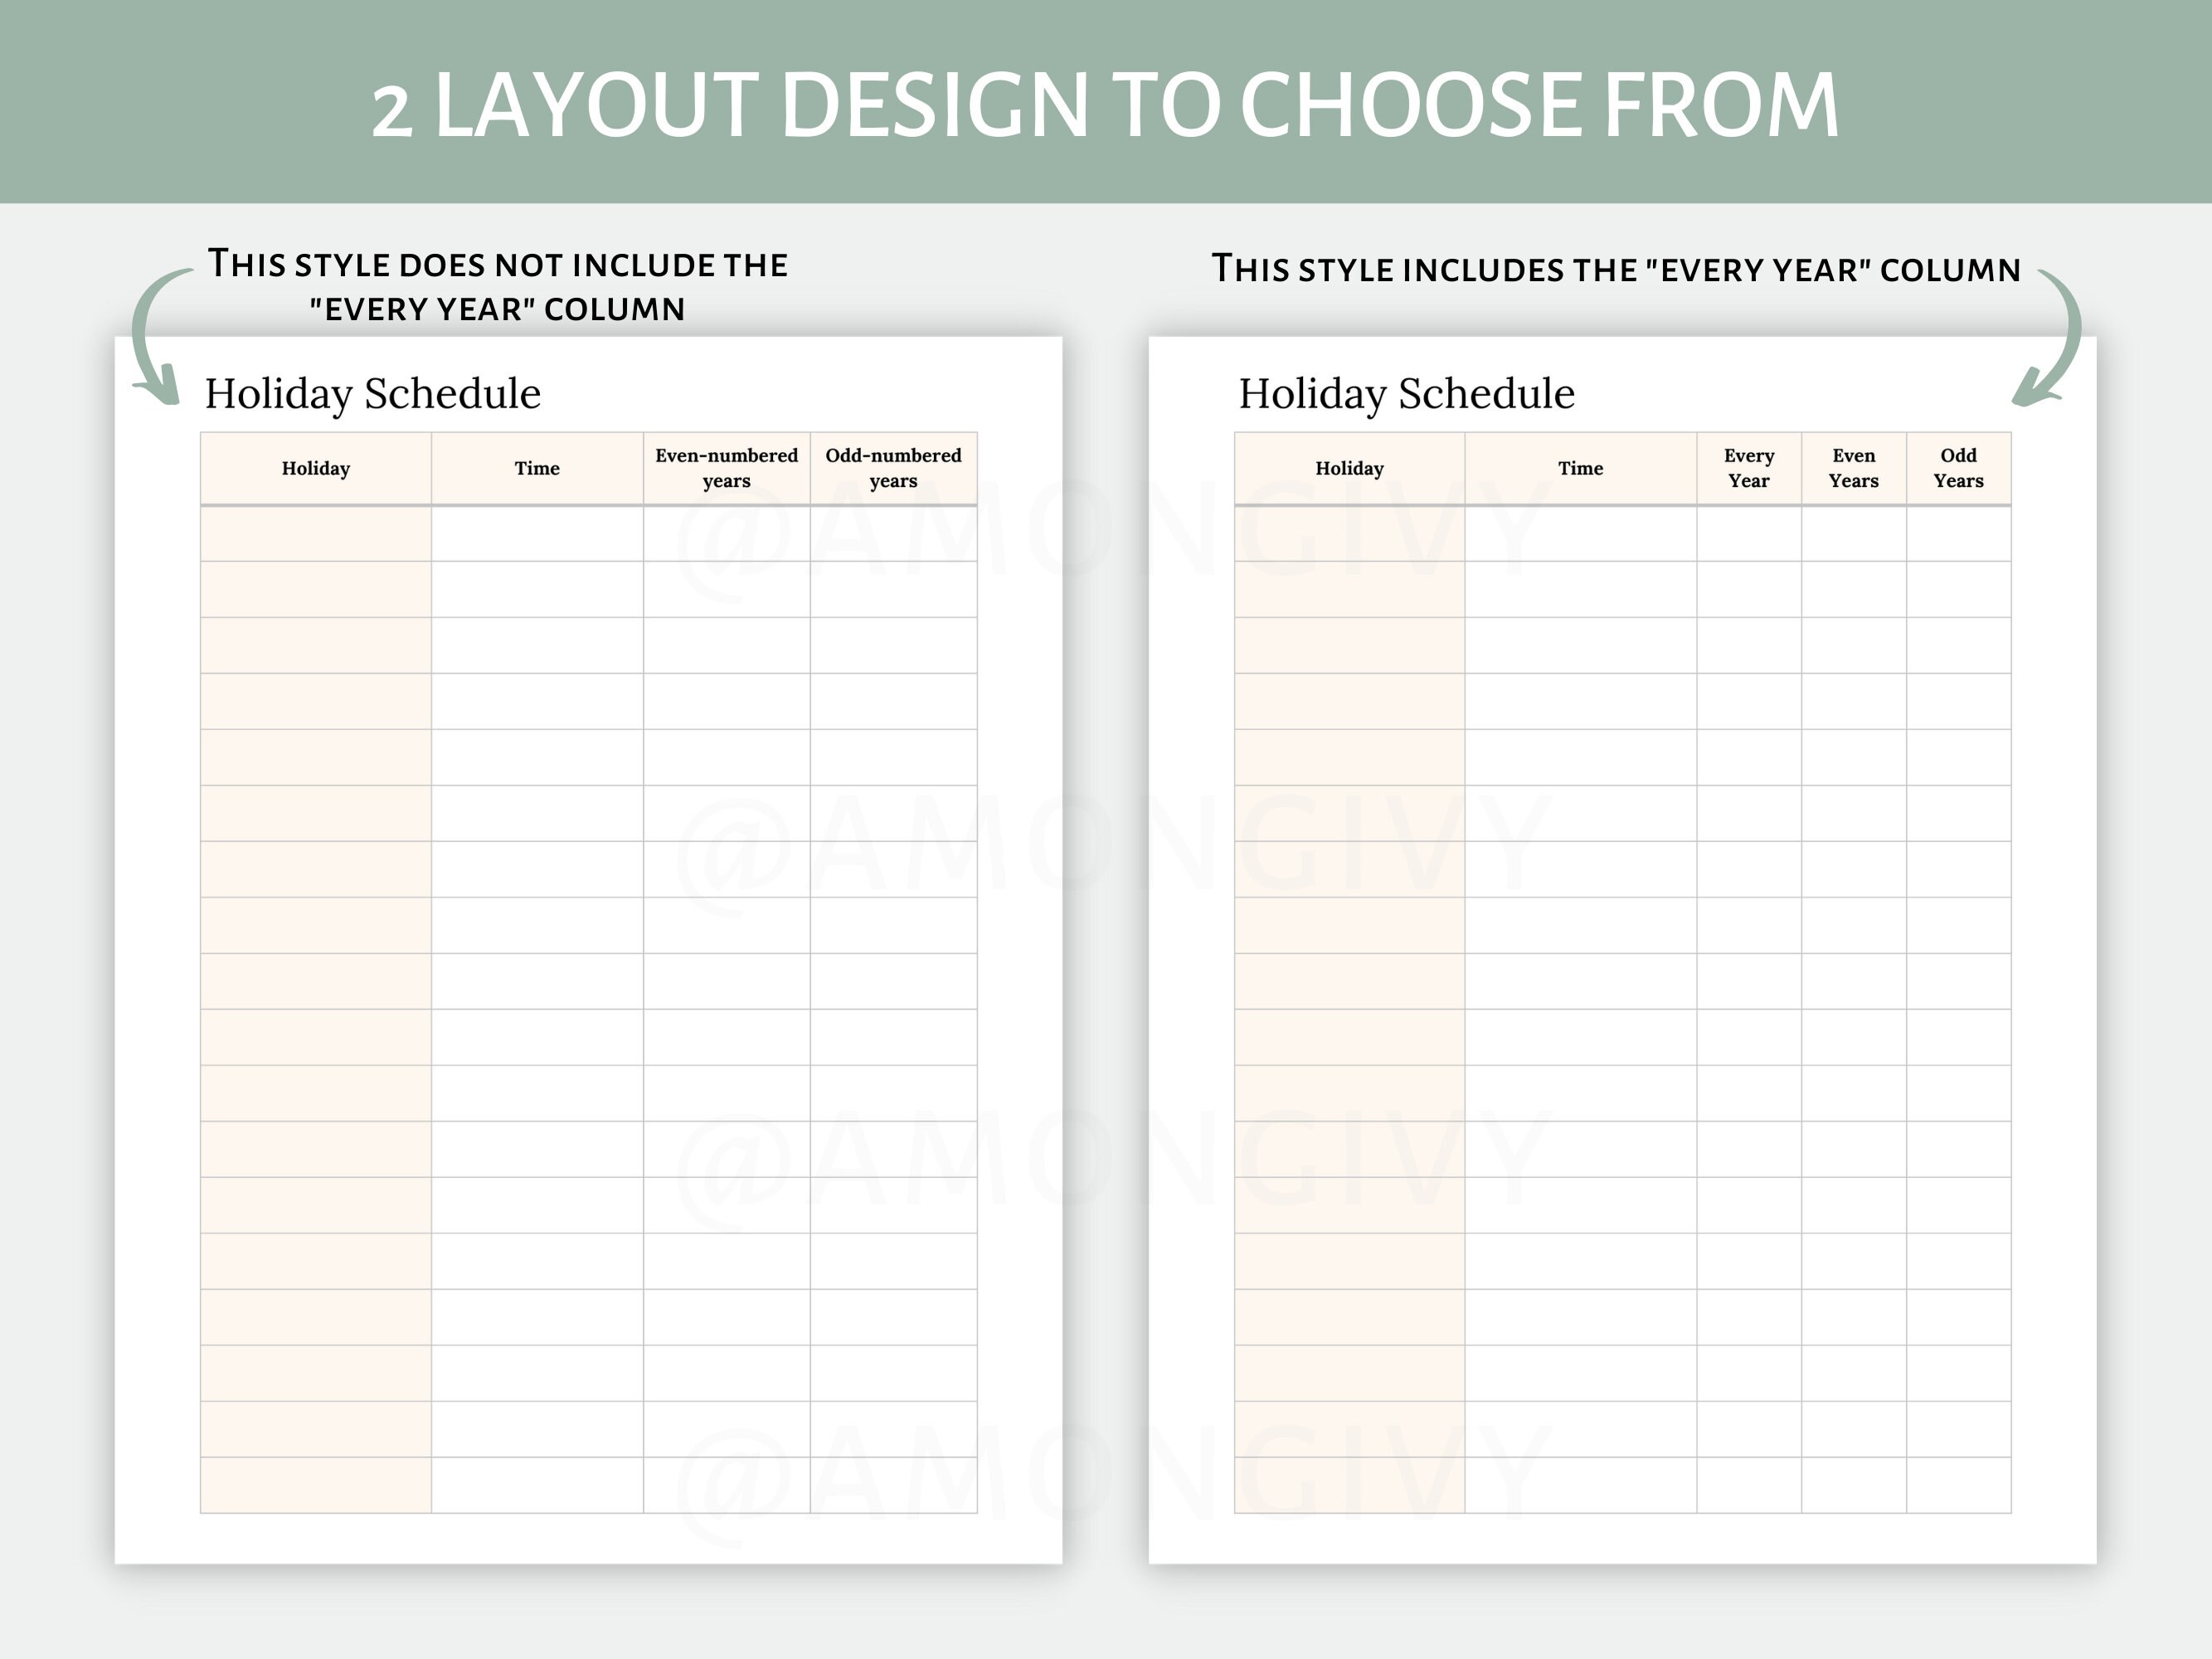Click the 'Even-numbered years' header
The image size is (2212, 1659).
(727, 467)
